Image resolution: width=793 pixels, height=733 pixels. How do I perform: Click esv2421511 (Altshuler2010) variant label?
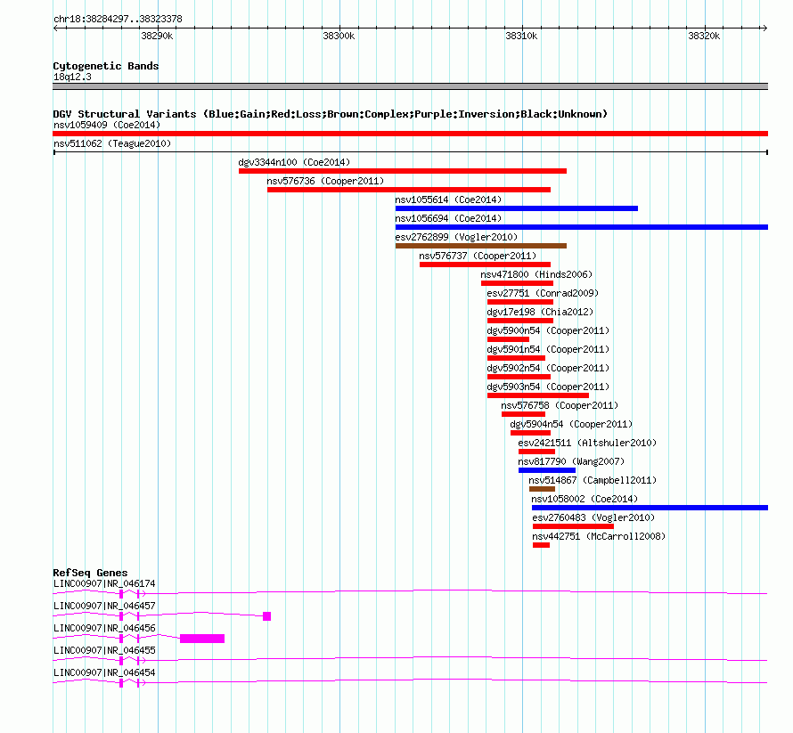tap(587, 443)
